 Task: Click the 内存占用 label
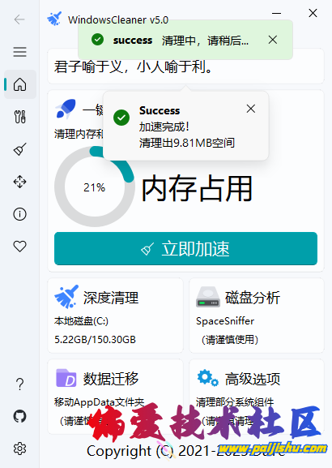click(x=197, y=189)
